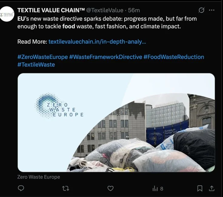This screenshot has width=223, height=197.
Task: Open the Zero Waste Europe preview image
Action: pos(116,123)
